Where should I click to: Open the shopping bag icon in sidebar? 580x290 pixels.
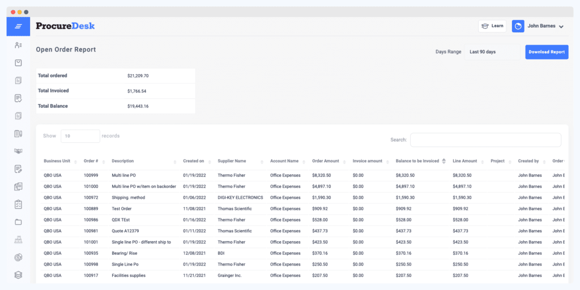click(x=18, y=63)
